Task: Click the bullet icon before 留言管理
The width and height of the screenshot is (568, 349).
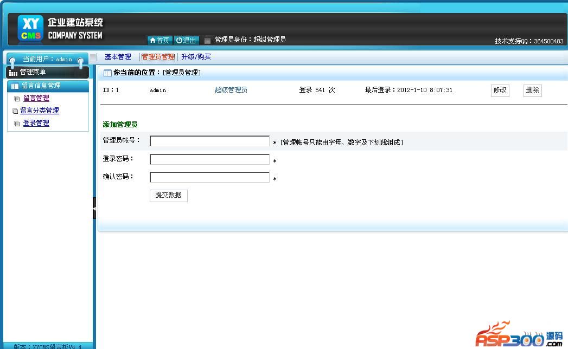Action: click(17, 99)
